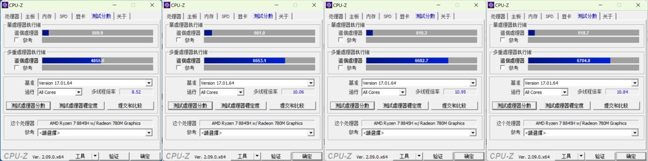Screen dimensions: 648x161
Task: Click AMD Ryzen 7 8845H name in the 8.52 window
Action: click(95, 123)
